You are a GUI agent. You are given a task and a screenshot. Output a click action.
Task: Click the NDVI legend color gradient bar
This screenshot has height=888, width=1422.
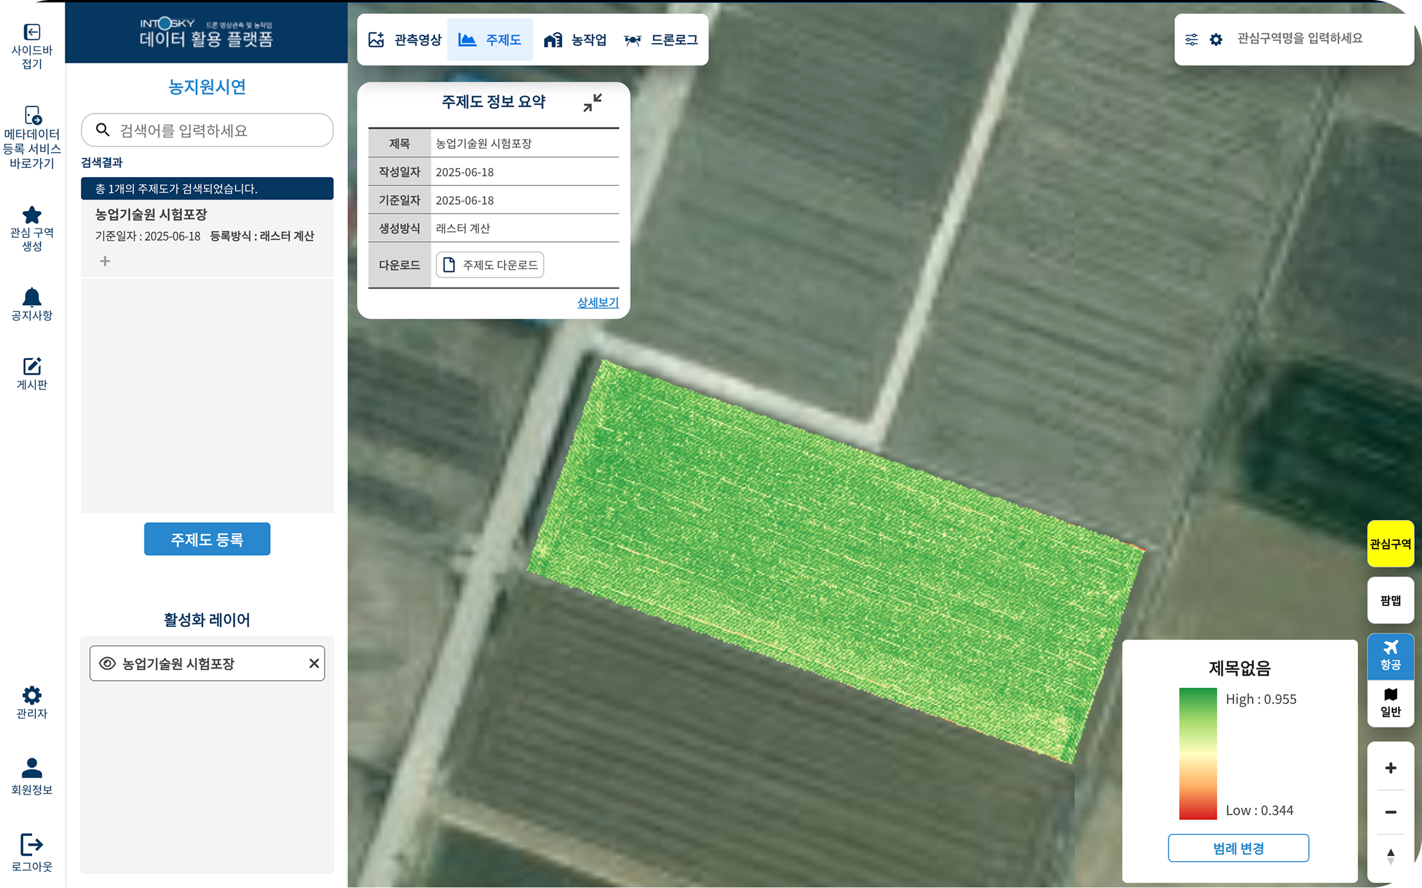pos(1197,753)
